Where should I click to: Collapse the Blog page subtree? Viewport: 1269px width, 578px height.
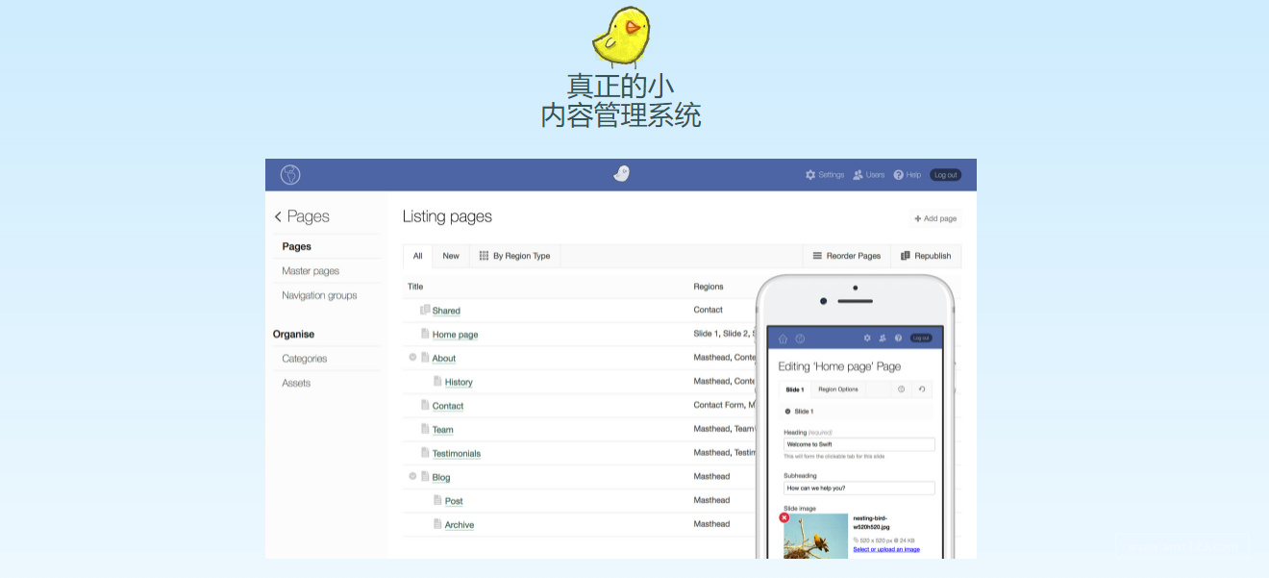tap(412, 476)
